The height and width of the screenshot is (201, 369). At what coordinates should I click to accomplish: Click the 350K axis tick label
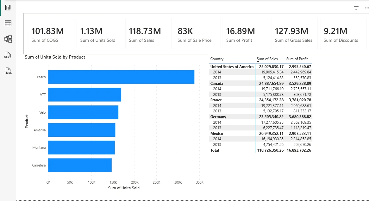pyautogui.click(x=200, y=182)
